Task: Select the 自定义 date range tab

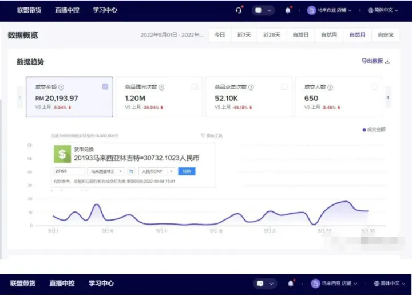Action: coord(386,35)
